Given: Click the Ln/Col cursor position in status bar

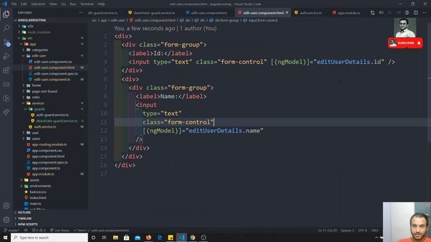Looking at the screenshot, I should pyautogui.click(x=327, y=230).
